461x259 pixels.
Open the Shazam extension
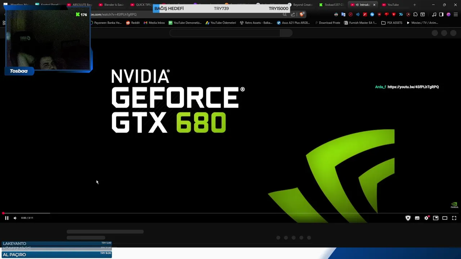[372, 14]
